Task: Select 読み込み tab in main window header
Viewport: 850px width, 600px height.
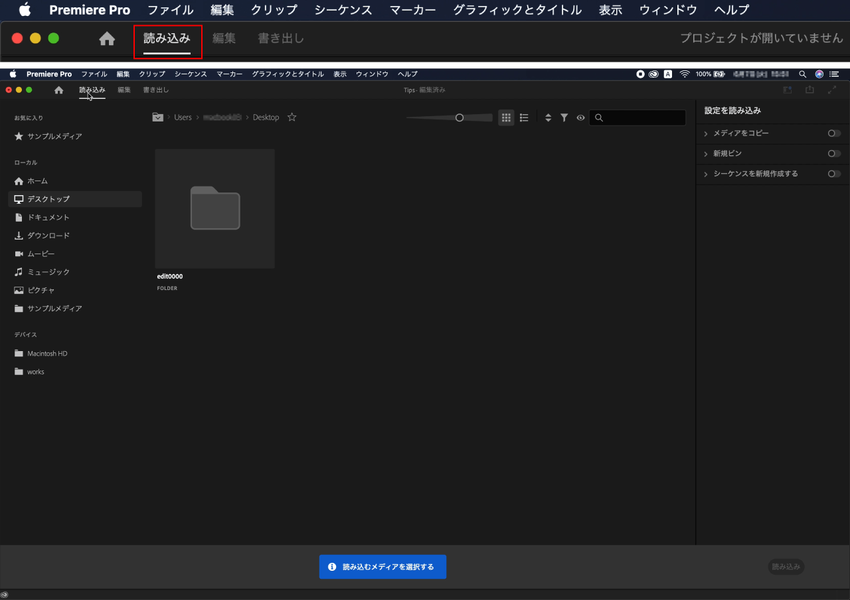Action: [92, 90]
